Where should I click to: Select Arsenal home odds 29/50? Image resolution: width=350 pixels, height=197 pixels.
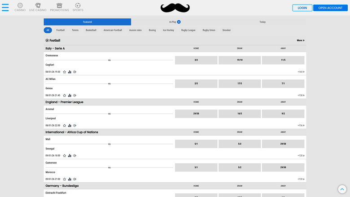coord(196,114)
